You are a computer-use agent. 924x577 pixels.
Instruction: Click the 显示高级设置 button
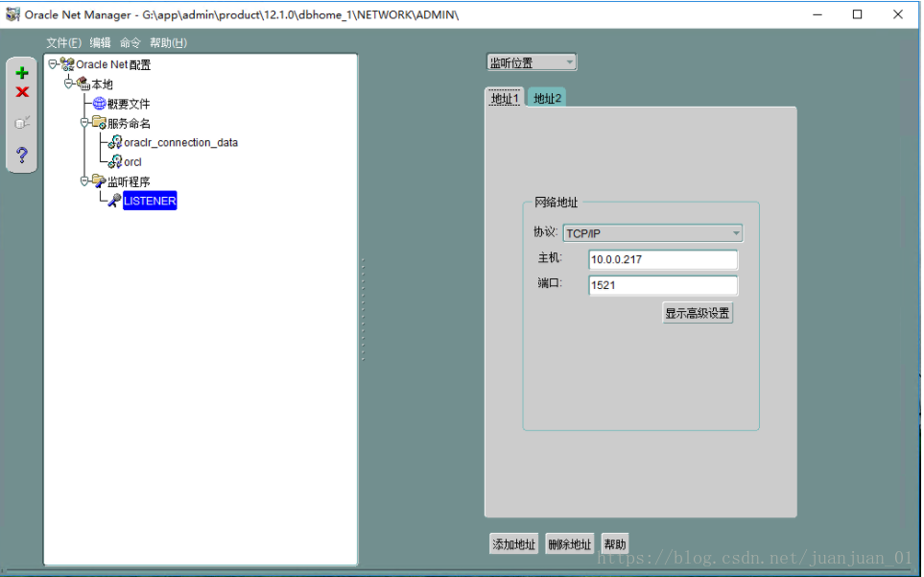(698, 313)
